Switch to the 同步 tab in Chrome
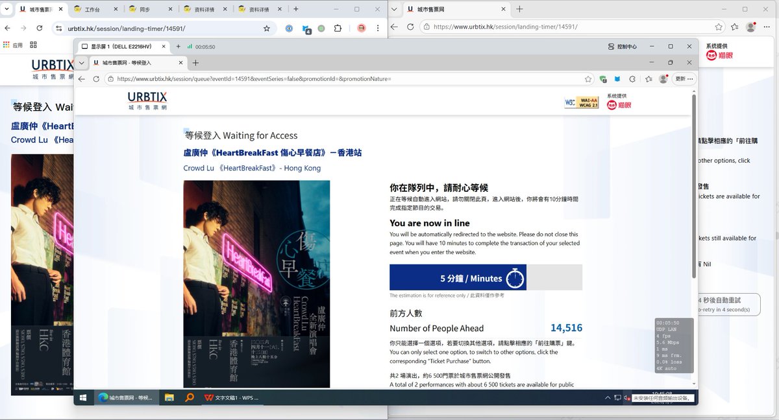779x420 pixels. [150, 9]
